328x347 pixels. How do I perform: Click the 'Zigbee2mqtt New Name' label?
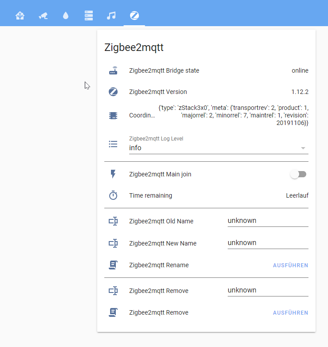163,243
